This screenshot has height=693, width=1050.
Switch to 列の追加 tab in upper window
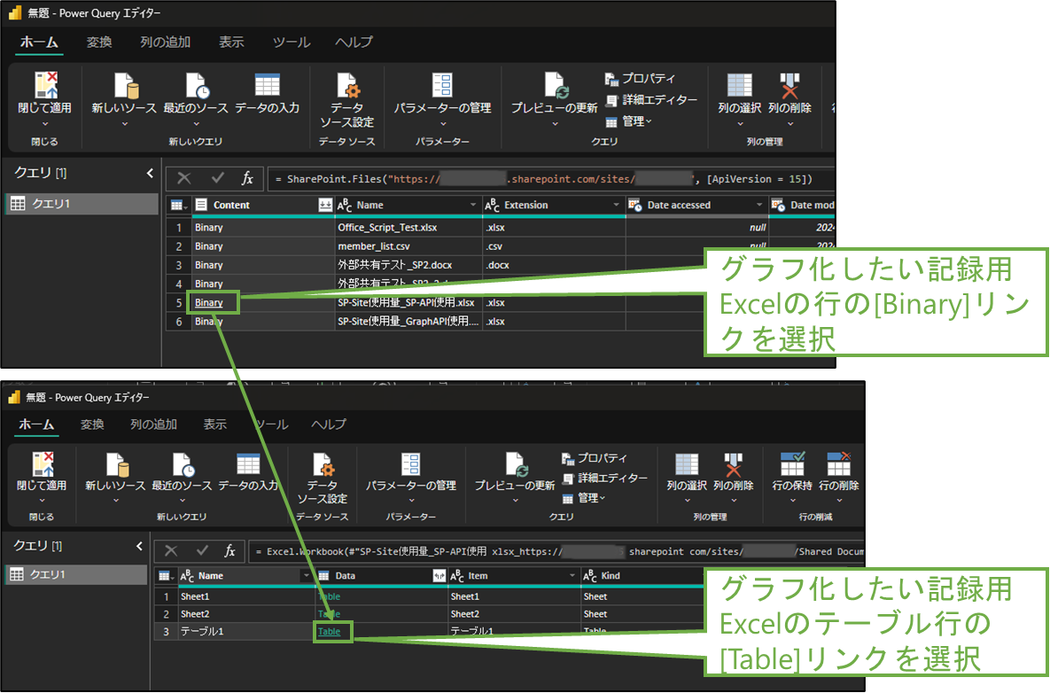[166, 42]
